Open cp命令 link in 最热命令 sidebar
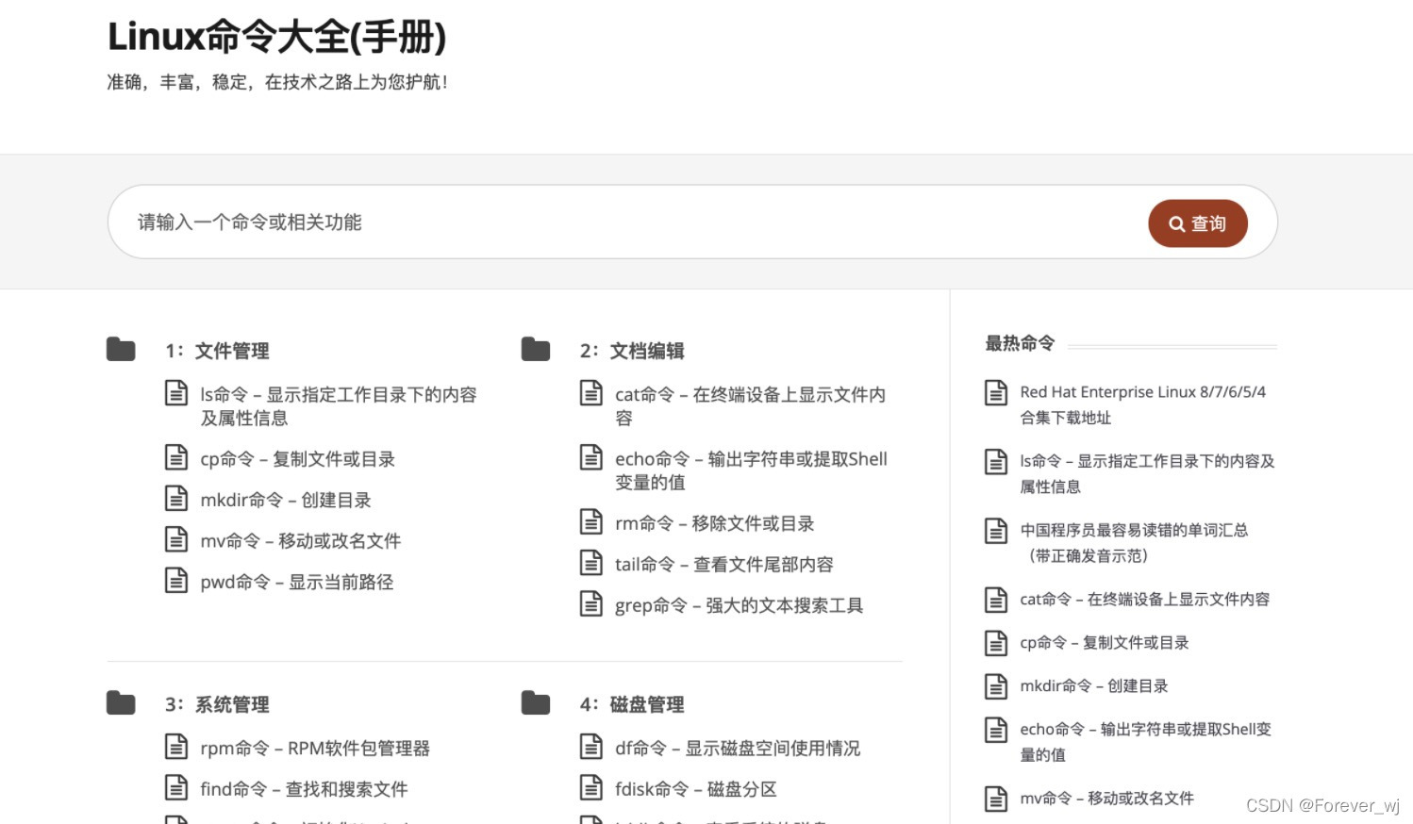This screenshot has width=1413, height=824. pos(1105,643)
